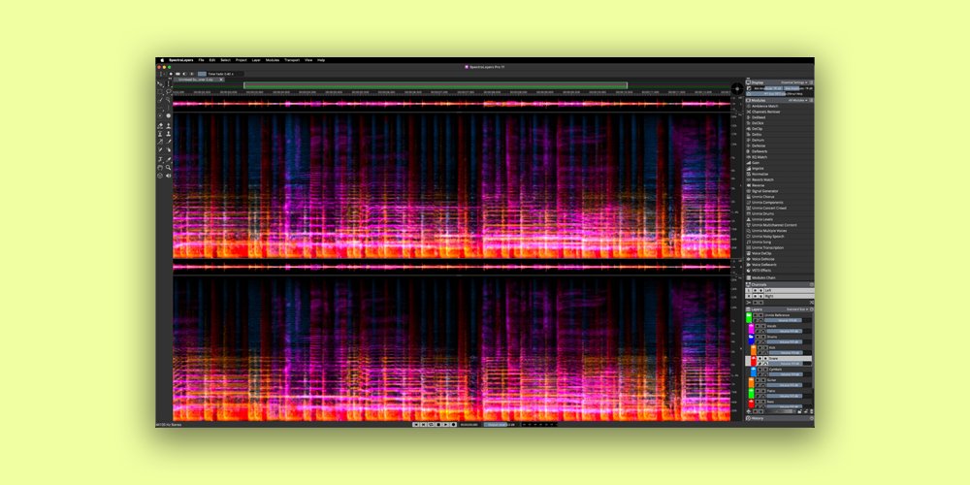Image resolution: width=970 pixels, height=485 pixels.
Task: Toggle visibility of Guitar layer
Action: click(758, 380)
